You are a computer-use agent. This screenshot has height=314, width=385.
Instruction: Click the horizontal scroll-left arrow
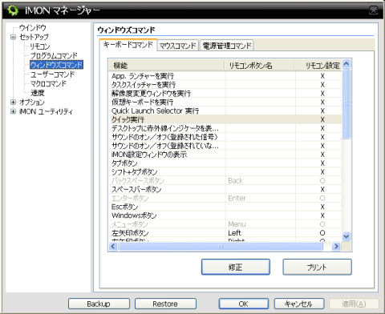[x=113, y=246]
